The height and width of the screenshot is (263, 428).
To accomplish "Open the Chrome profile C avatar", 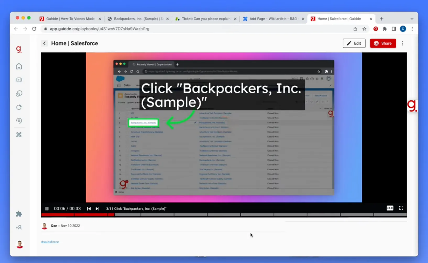I will pos(403,29).
